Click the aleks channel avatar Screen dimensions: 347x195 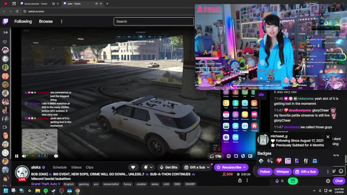click(22, 173)
